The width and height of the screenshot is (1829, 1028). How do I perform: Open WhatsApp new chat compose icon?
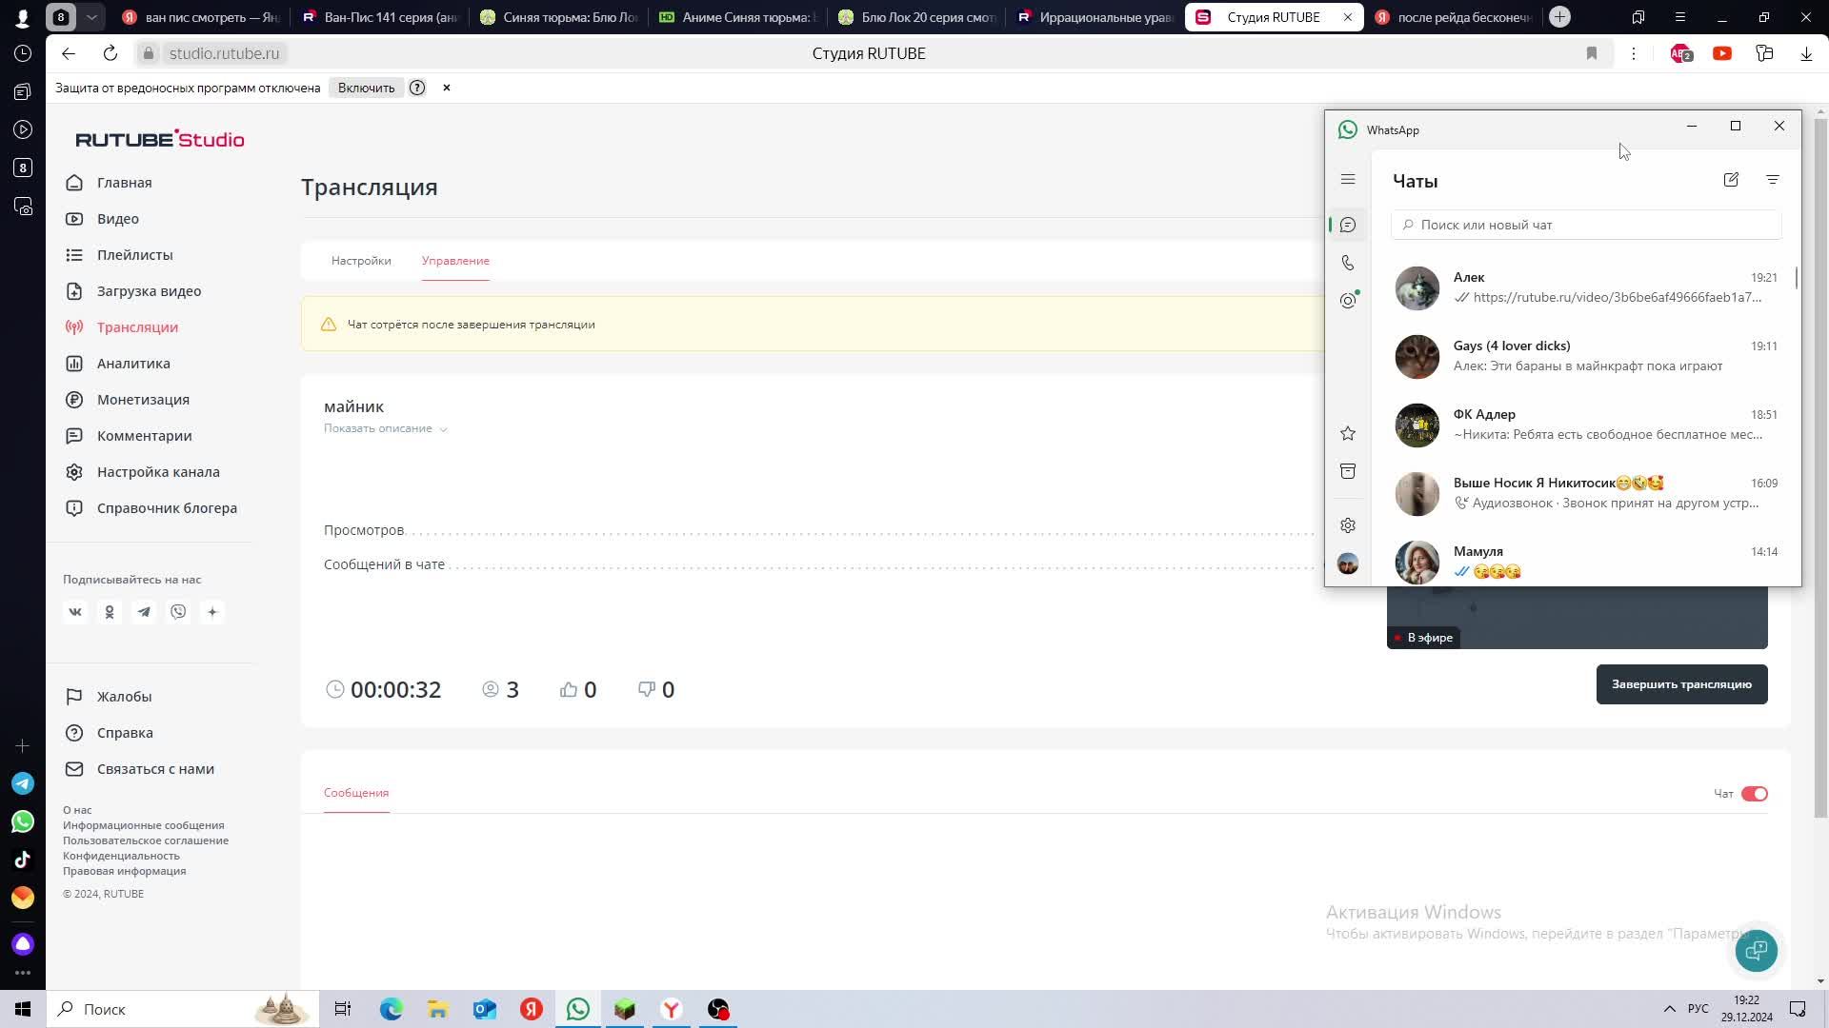pos(1731,180)
